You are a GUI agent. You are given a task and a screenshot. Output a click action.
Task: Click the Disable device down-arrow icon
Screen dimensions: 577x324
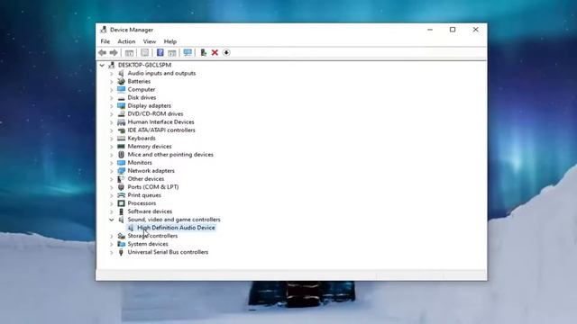tap(226, 52)
